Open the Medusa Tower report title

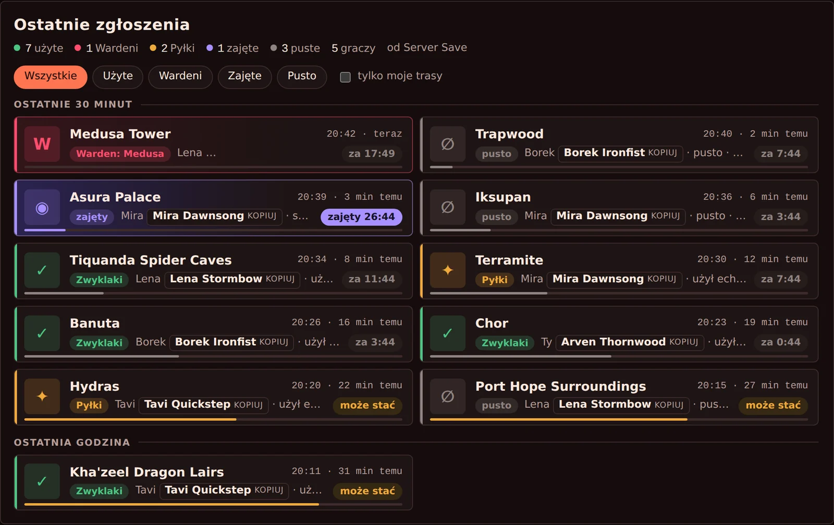tap(120, 134)
